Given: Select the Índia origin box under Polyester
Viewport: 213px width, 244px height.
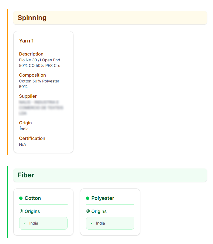Looking at the screenshot, I should click(x=110, y=223).
